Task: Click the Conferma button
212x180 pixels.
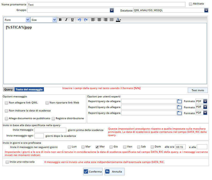Action: [x=93, y=172]
